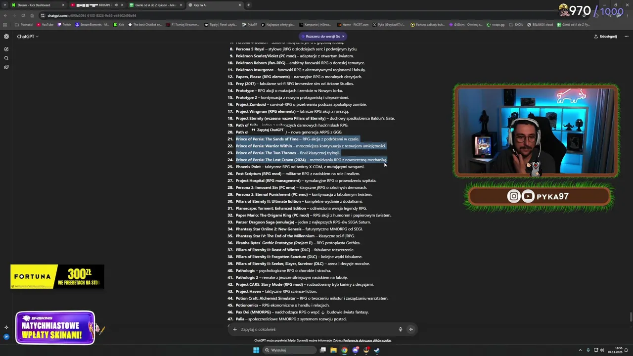Image resolution: width=633 pixels, height=356 pixels.
Task: Focus the Zapytaj o cokolwiek input field
Action: pos(316,329)
